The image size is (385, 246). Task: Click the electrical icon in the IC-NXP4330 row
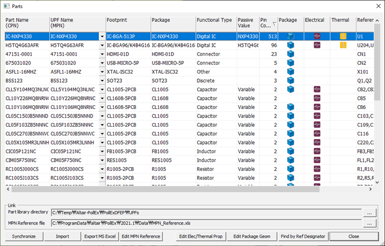click(317, 37)
